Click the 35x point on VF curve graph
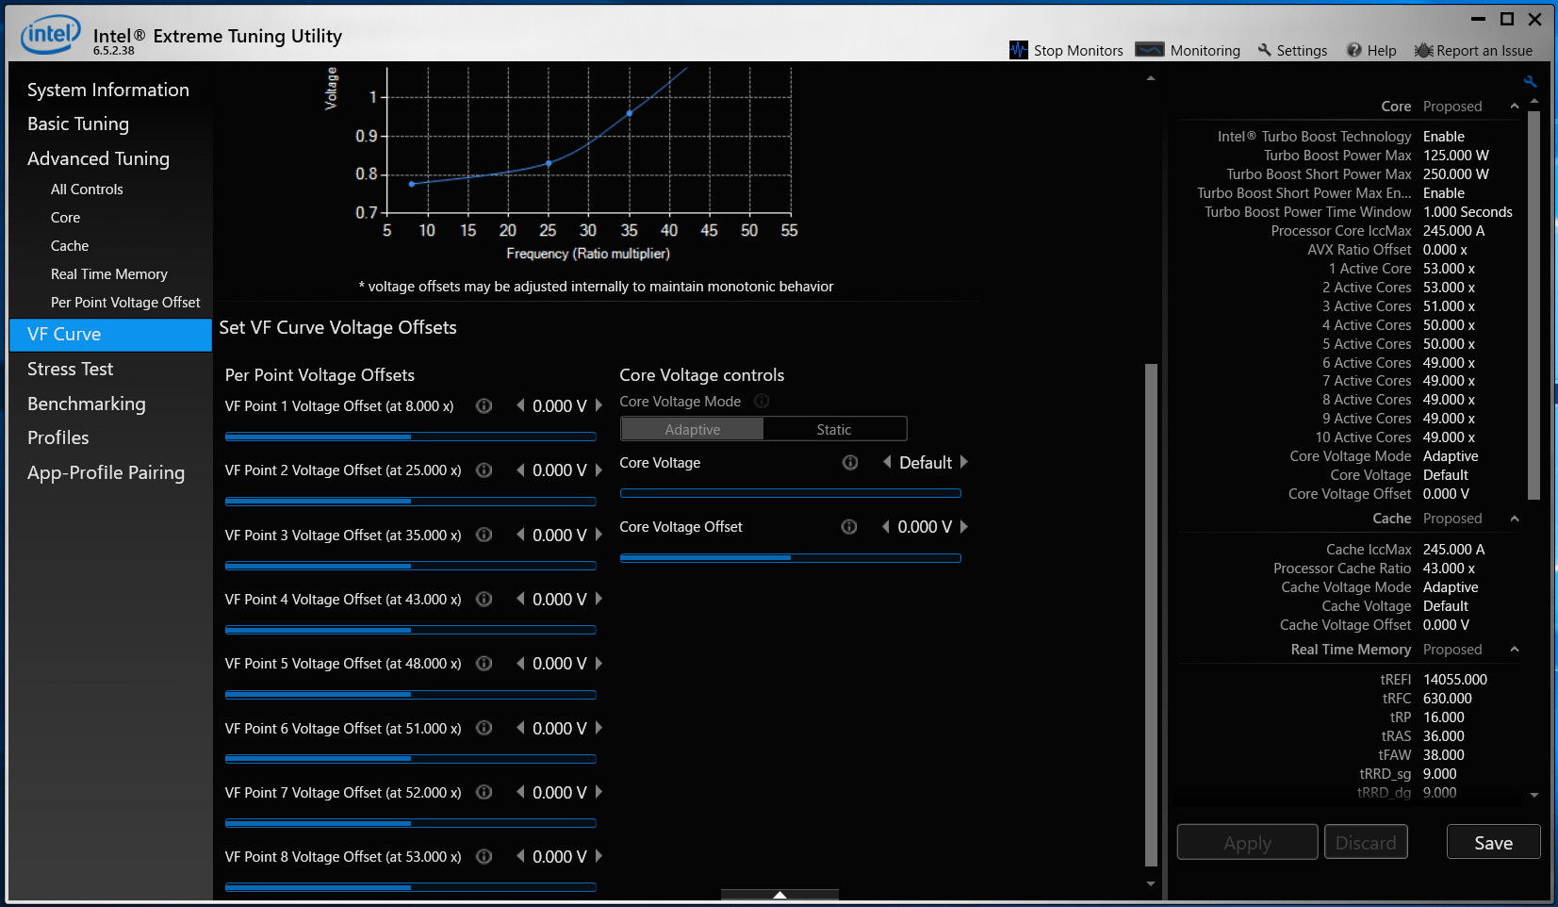This screenshot has height=907, width=1558. point(630,113)
